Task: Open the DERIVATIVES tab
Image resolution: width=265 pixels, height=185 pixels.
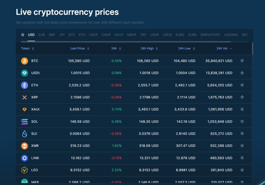Action: (x=210, y=35)
